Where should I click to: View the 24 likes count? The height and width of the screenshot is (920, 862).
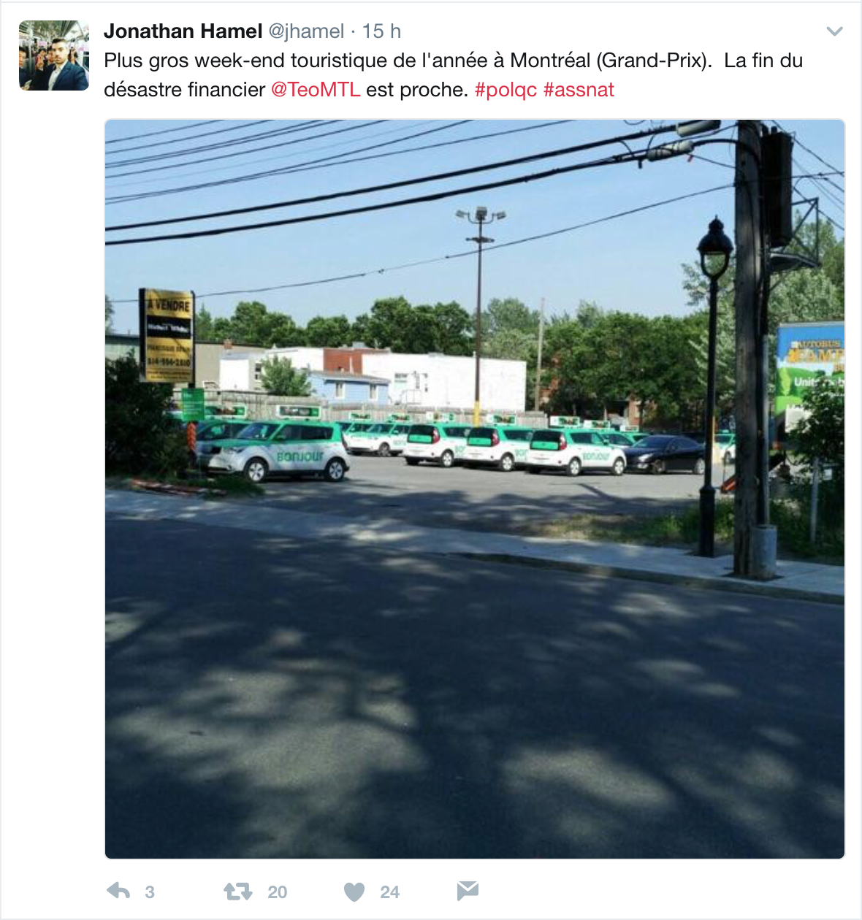pyautogui.click(x=390, y=892)
